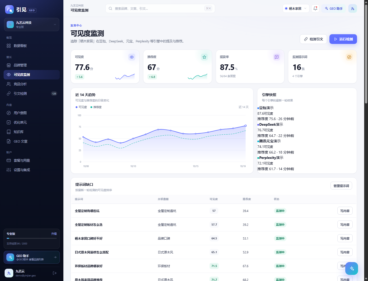Click the 全屋定制板材怎么选 prompt row
368x281 pixels.
coord(214,225)
